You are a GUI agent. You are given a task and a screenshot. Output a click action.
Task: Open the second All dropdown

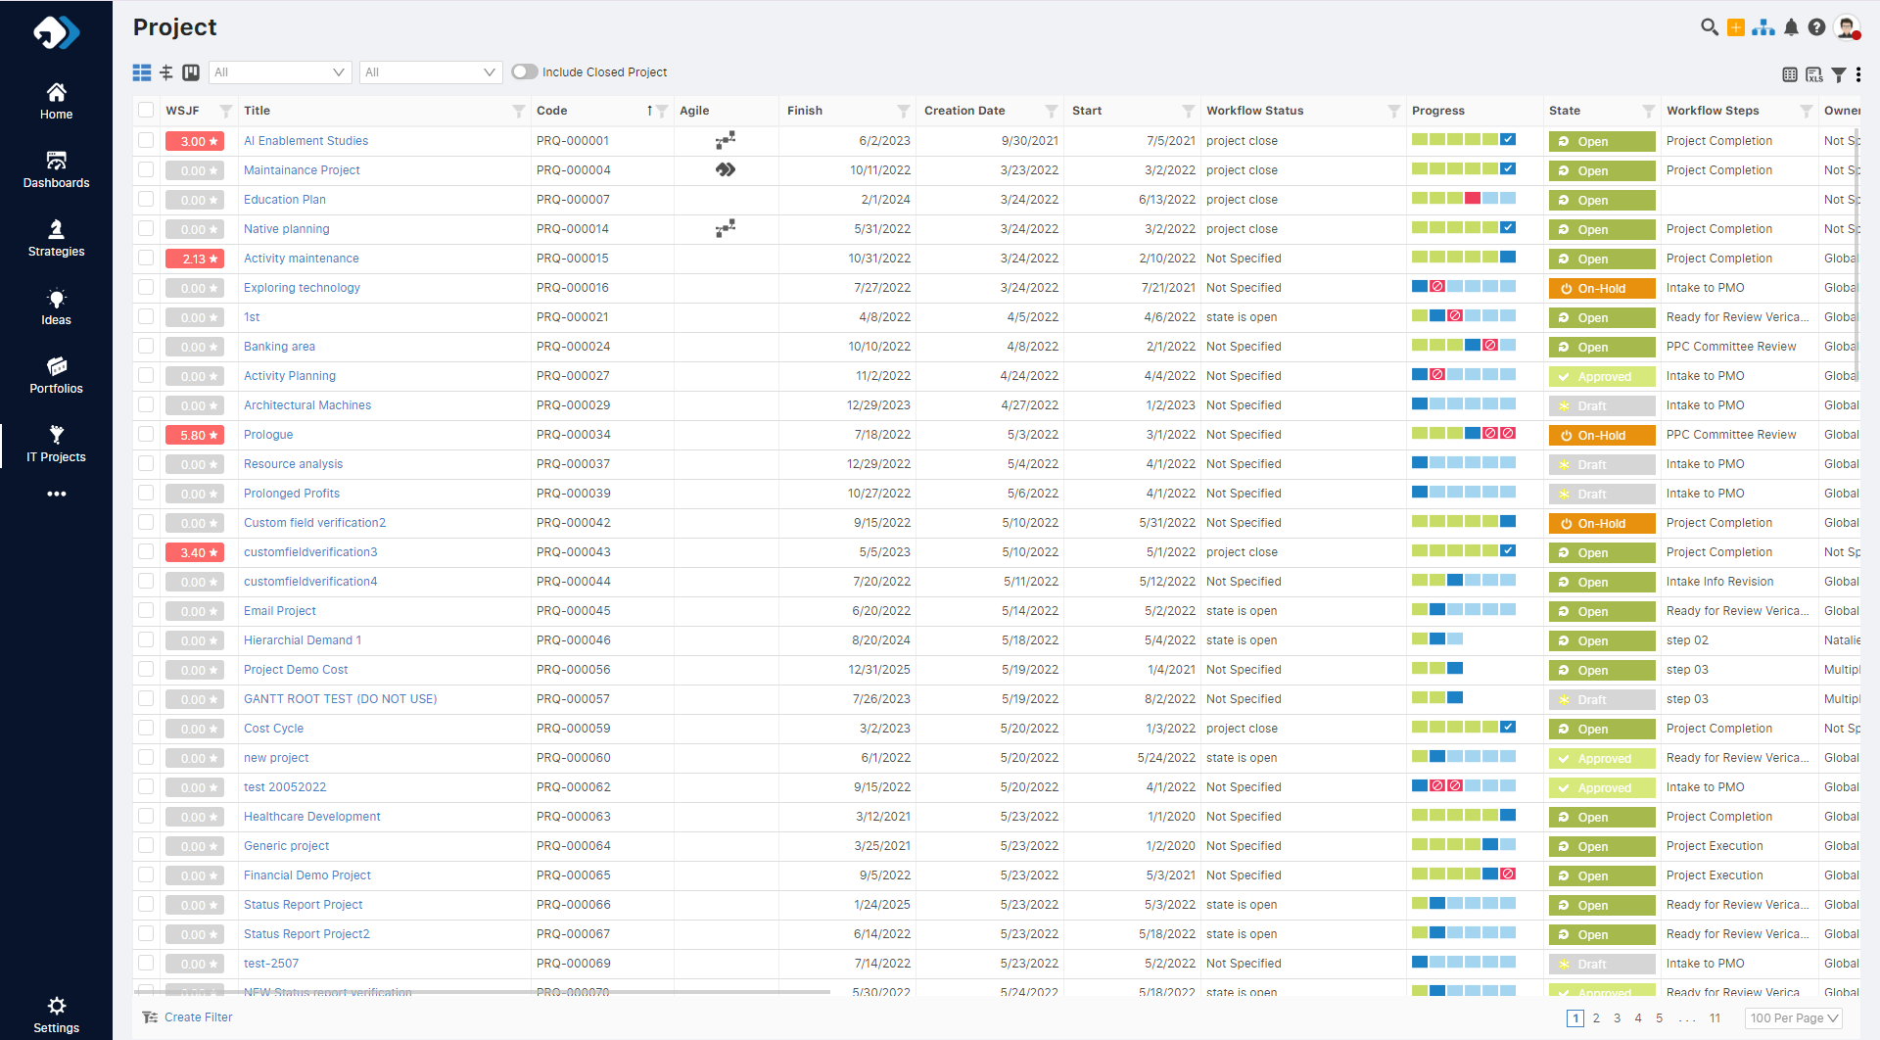430,72
